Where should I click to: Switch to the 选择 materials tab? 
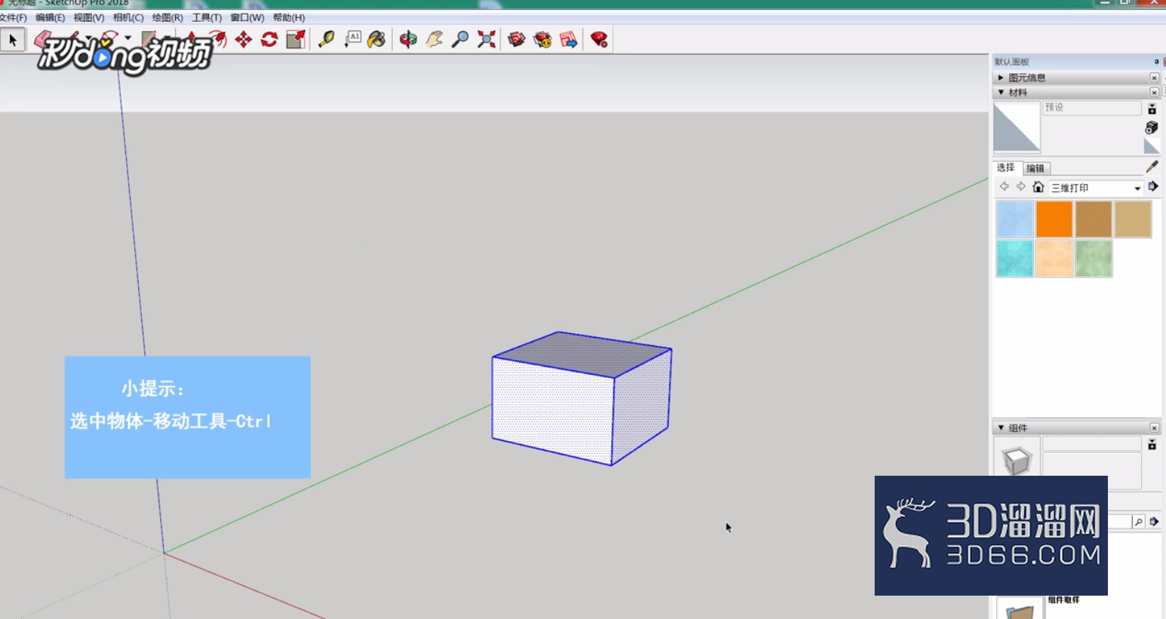(x=1006, y=167)
